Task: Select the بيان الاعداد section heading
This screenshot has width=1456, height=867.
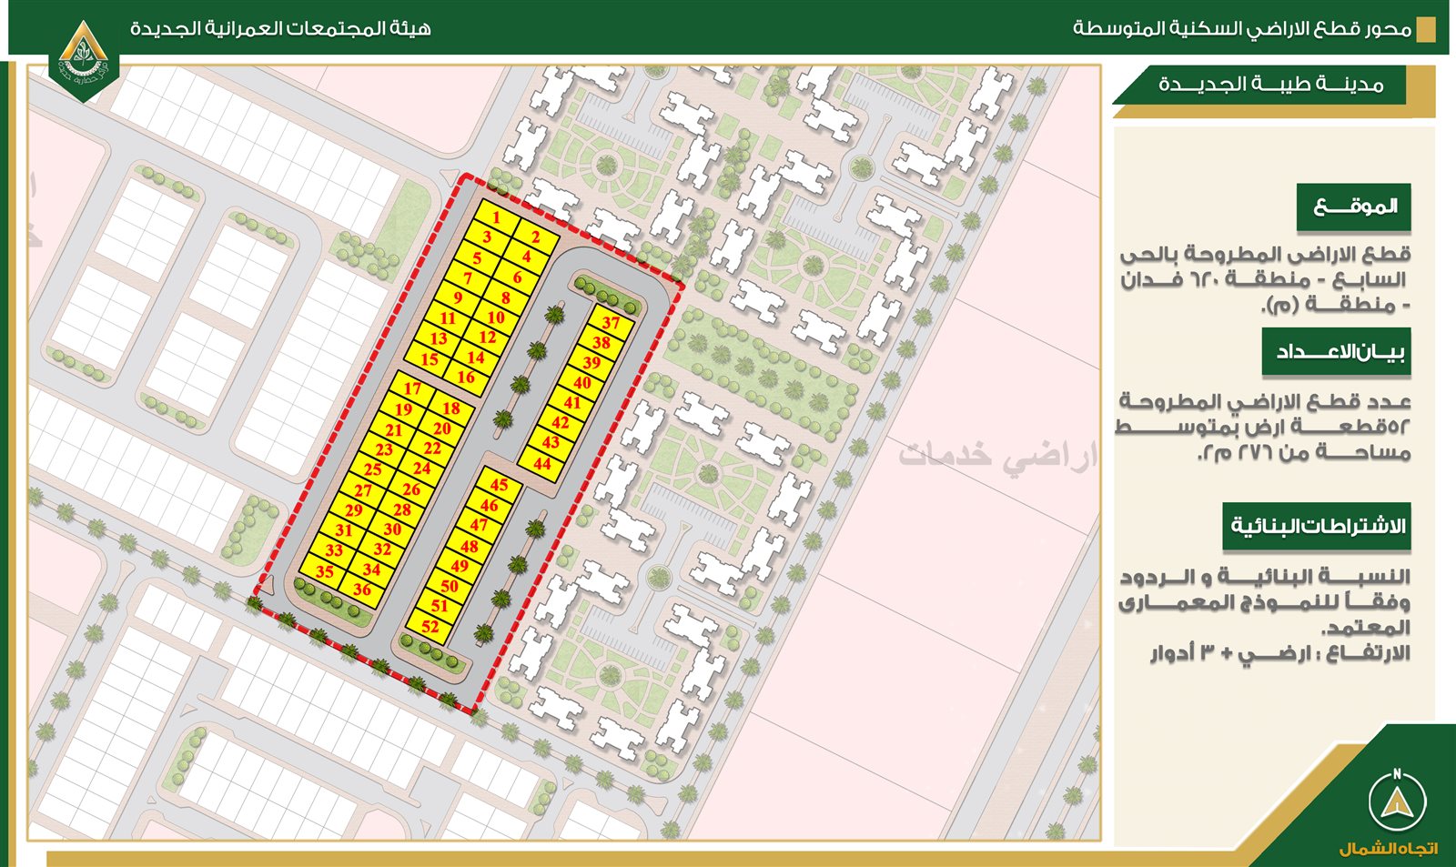Action: 1336,352
